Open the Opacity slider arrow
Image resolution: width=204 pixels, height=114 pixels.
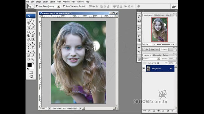coord(175,59)
